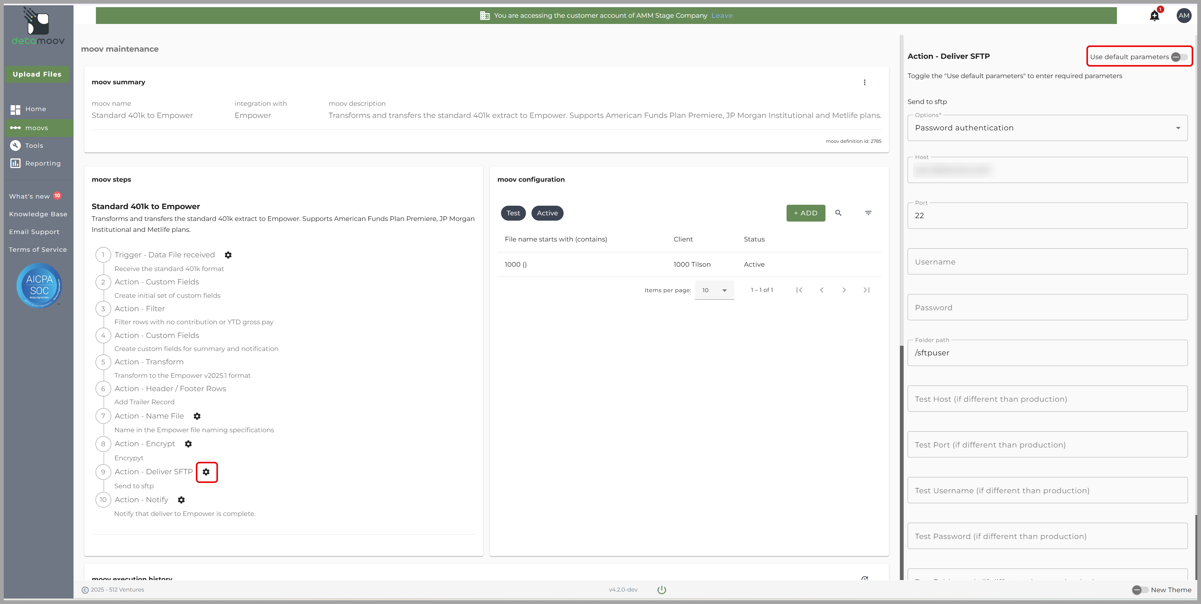Click gear icon beside Action - Name File

pyautogui.click(x=197, y=416)
